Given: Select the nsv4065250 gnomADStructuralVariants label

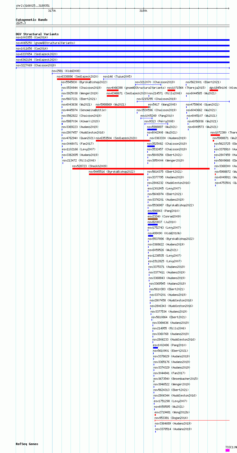Looking at the screenshot, I should click(46, 43).
